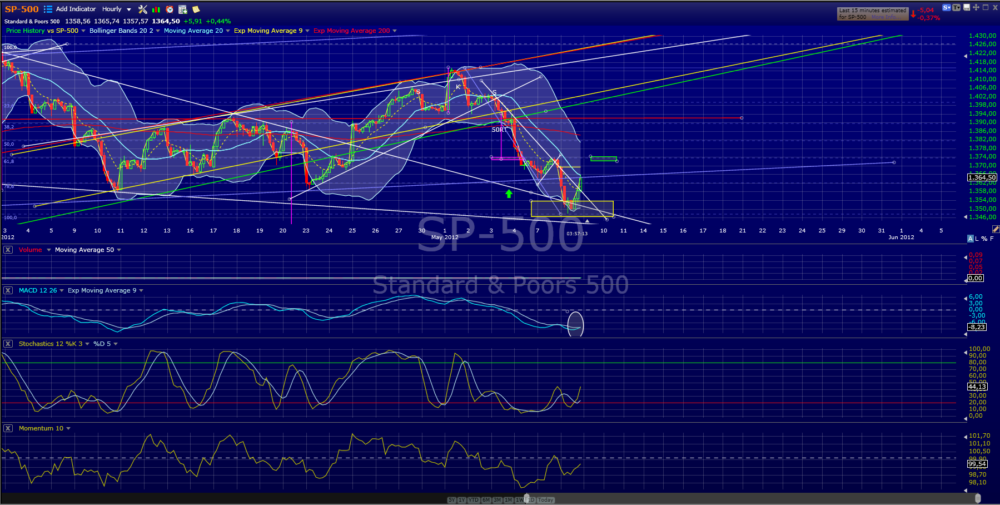The image size is (1000, 505).
Task: Open the gray T dropdown icon
Action: (x=956, y=8)
